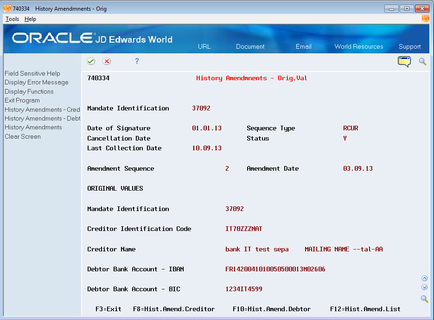Click the magnifier search icon in the toolbar
The image size is (434, 320).
coord(423,62)
